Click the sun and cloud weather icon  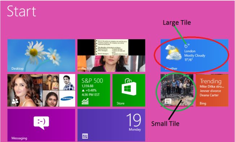pos(174,52)
